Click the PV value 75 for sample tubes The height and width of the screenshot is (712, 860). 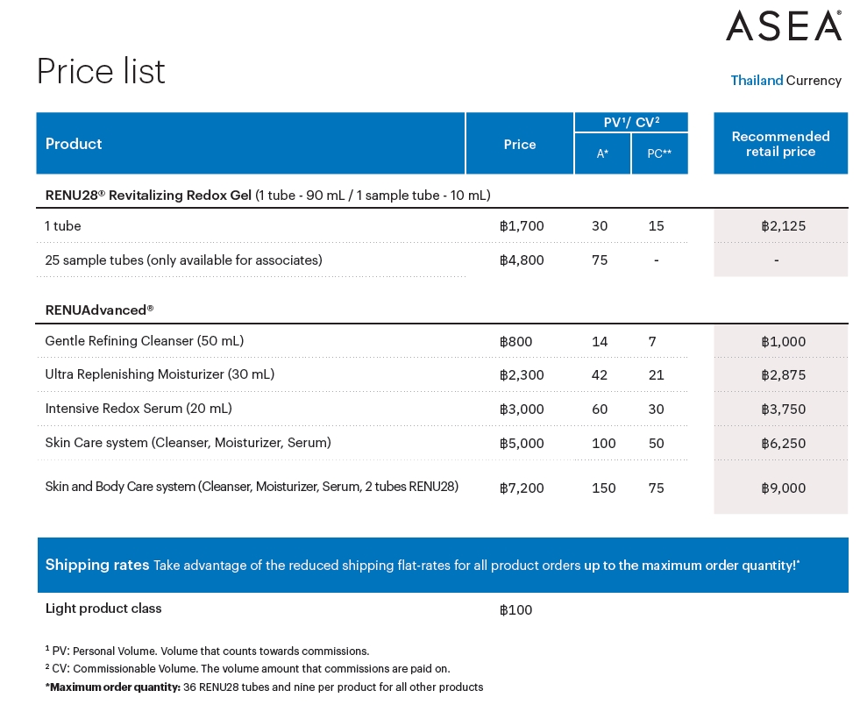[x=600, y=260]
